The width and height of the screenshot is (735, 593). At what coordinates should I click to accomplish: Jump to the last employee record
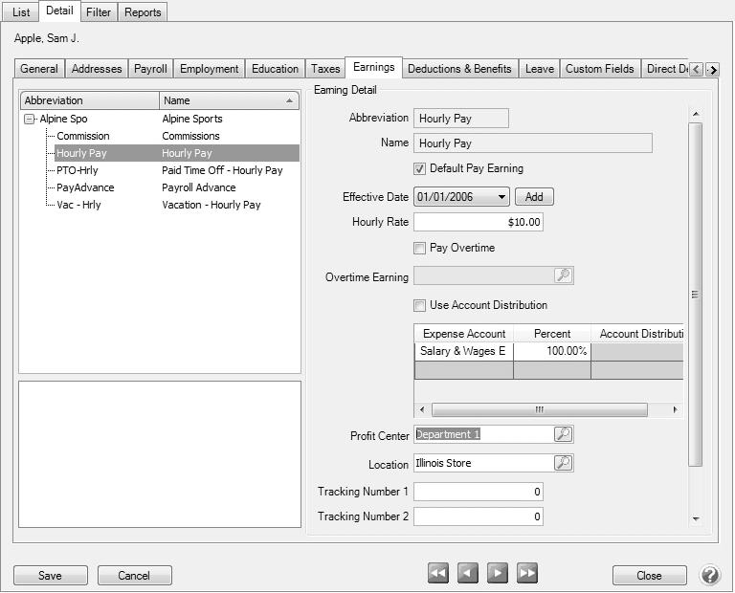click(x=526, y=574)
